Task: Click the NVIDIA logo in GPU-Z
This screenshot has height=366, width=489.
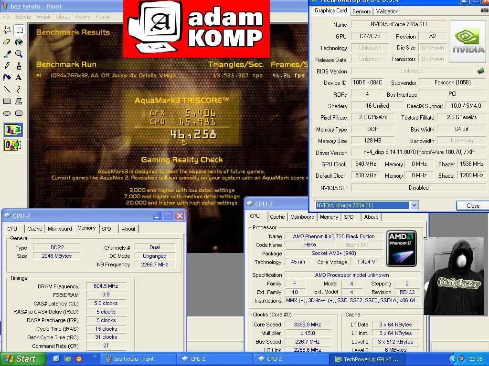Action: [468, 41]
